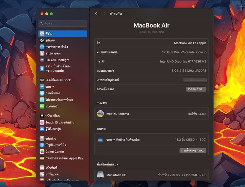The image size is (245, 187).
Task: Go back using the left chevron
Action: (96, 14)
